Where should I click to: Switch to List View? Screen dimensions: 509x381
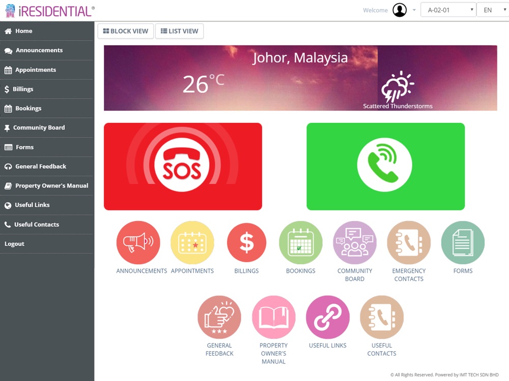[x=180, y=31]
